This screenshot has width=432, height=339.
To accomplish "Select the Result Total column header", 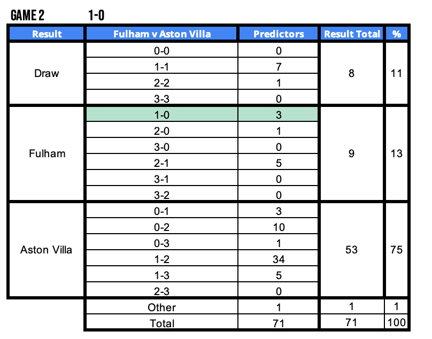I will 352,34.
